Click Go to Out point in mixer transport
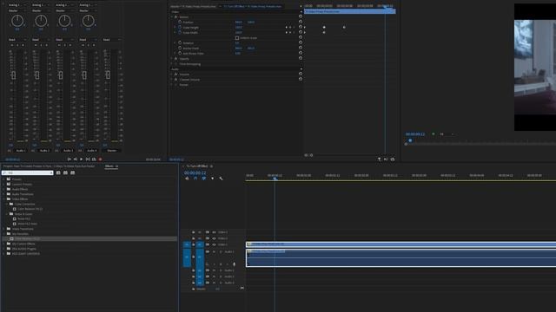The width and height of the screenshot is (556, 312). pos(76,159)
